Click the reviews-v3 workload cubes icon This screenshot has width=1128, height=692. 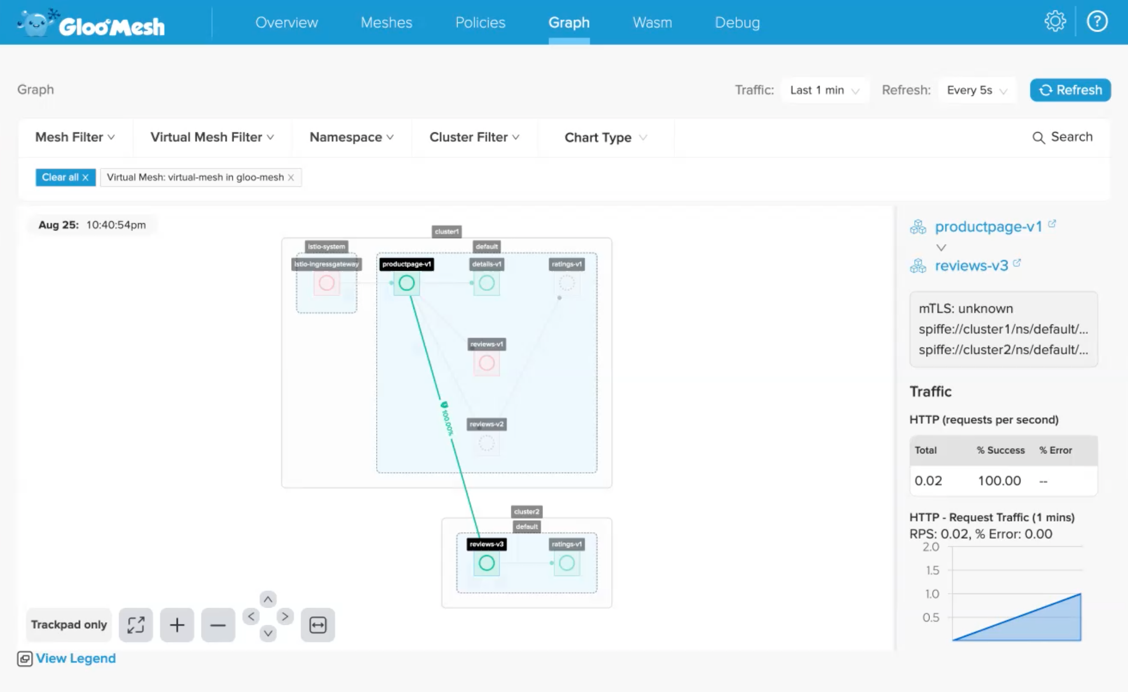918,265
